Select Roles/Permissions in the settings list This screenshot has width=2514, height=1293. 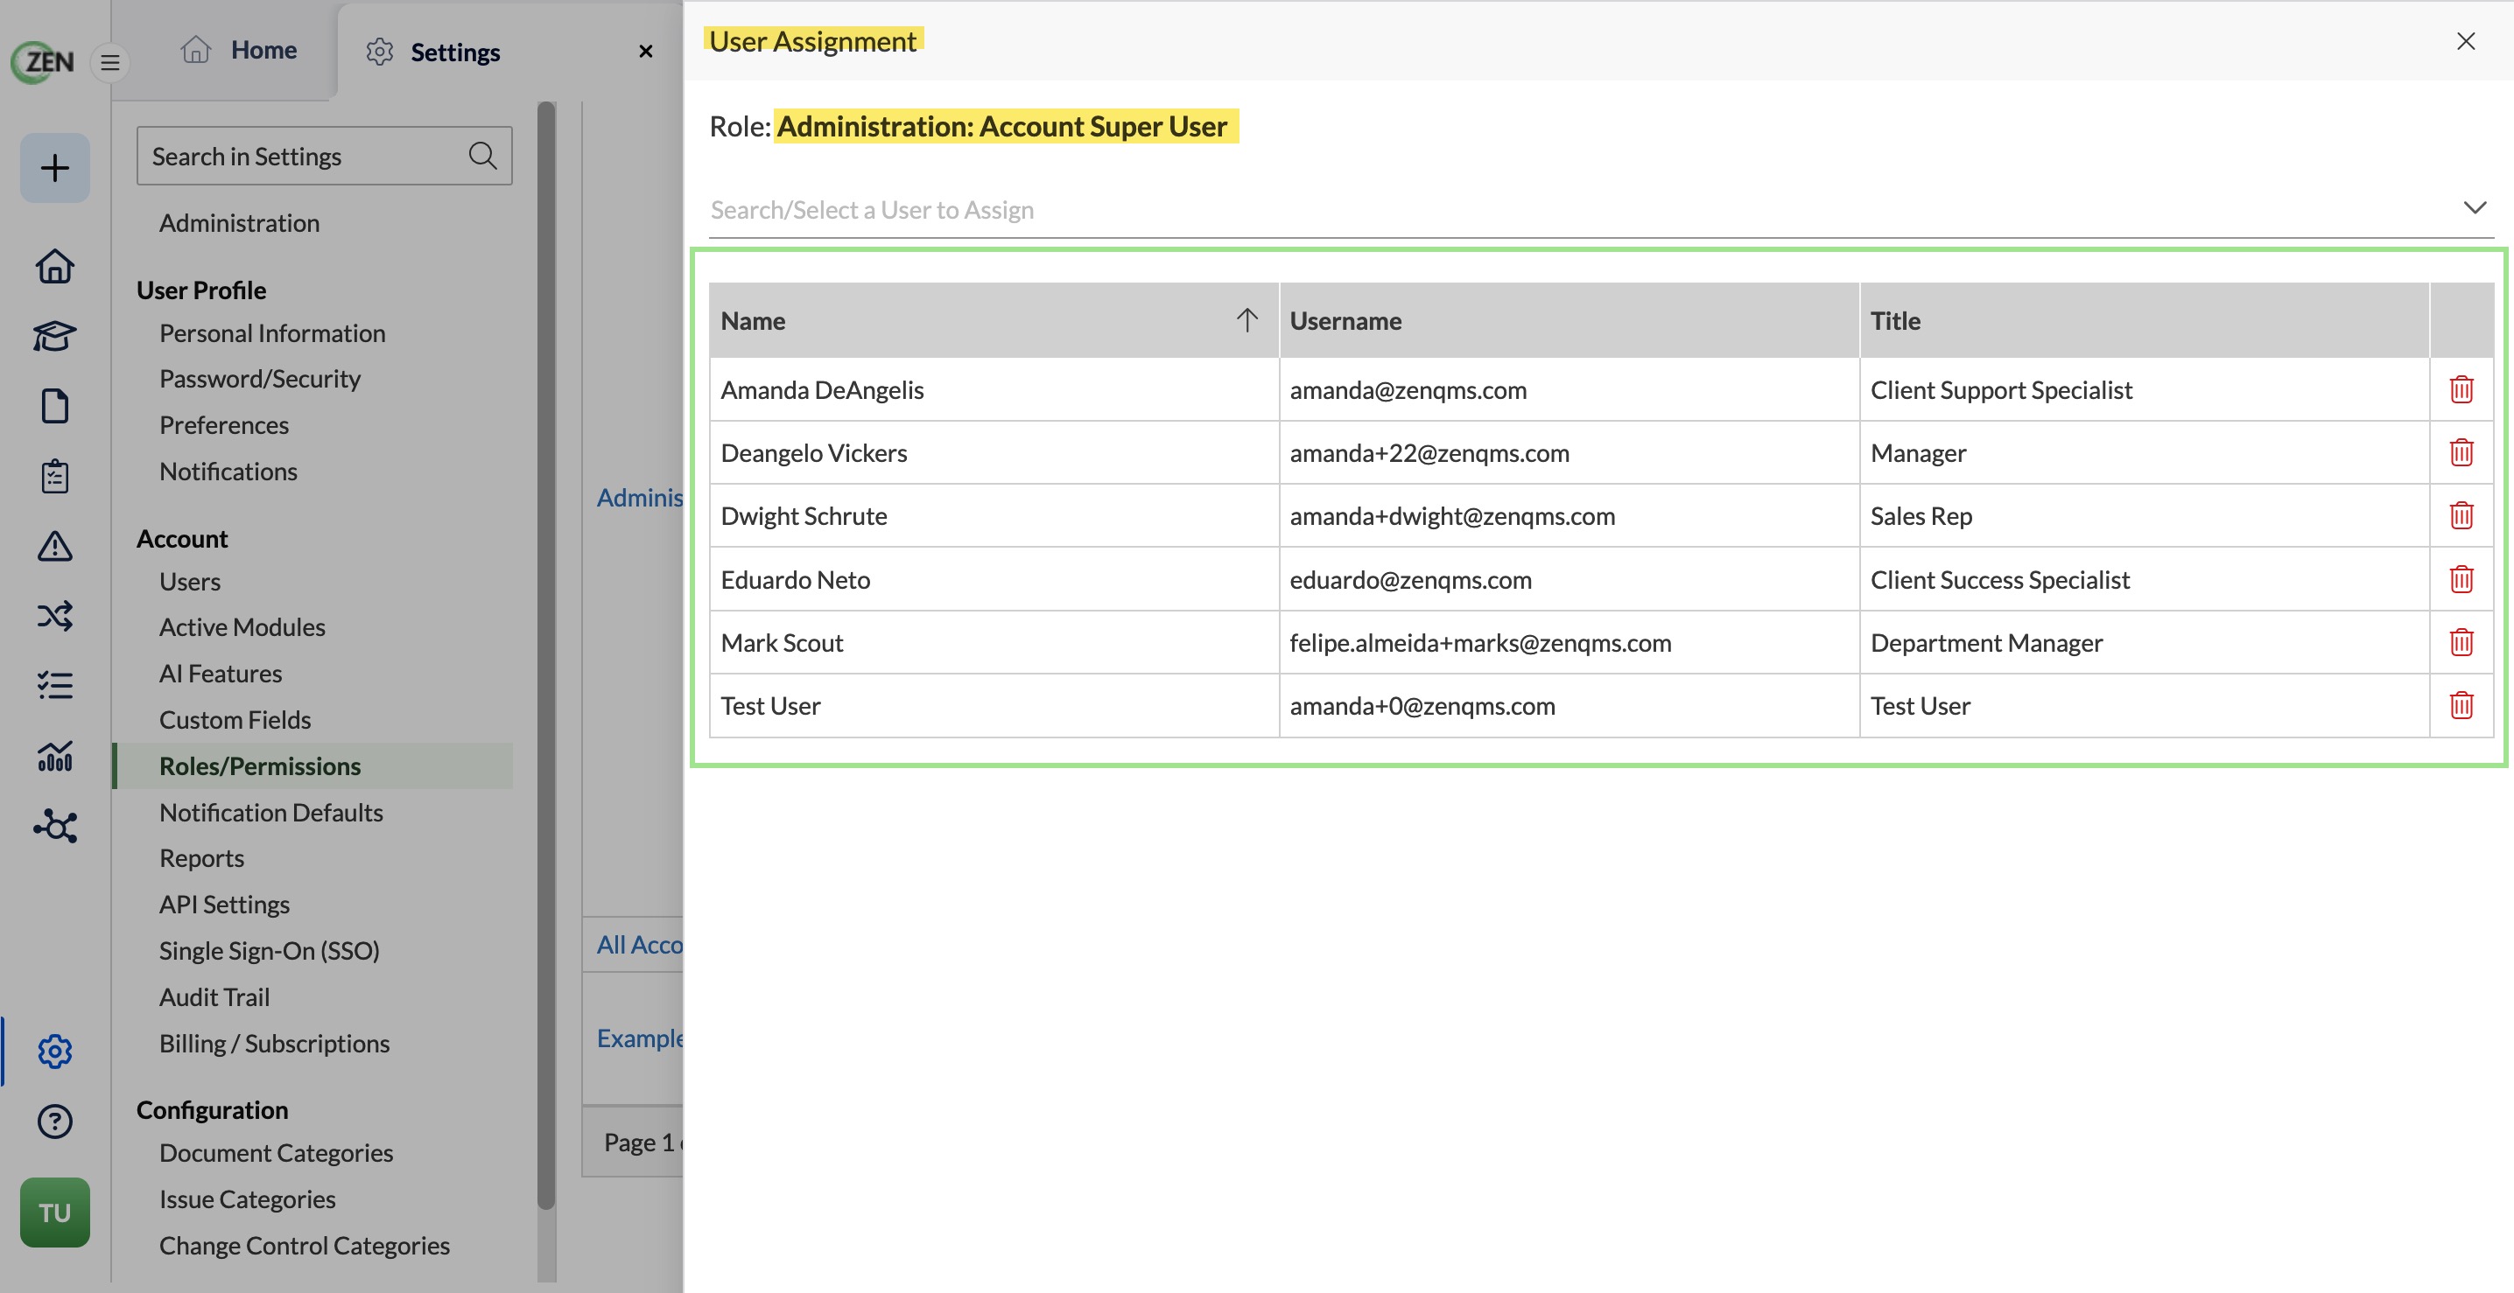(x=313, y=765)
